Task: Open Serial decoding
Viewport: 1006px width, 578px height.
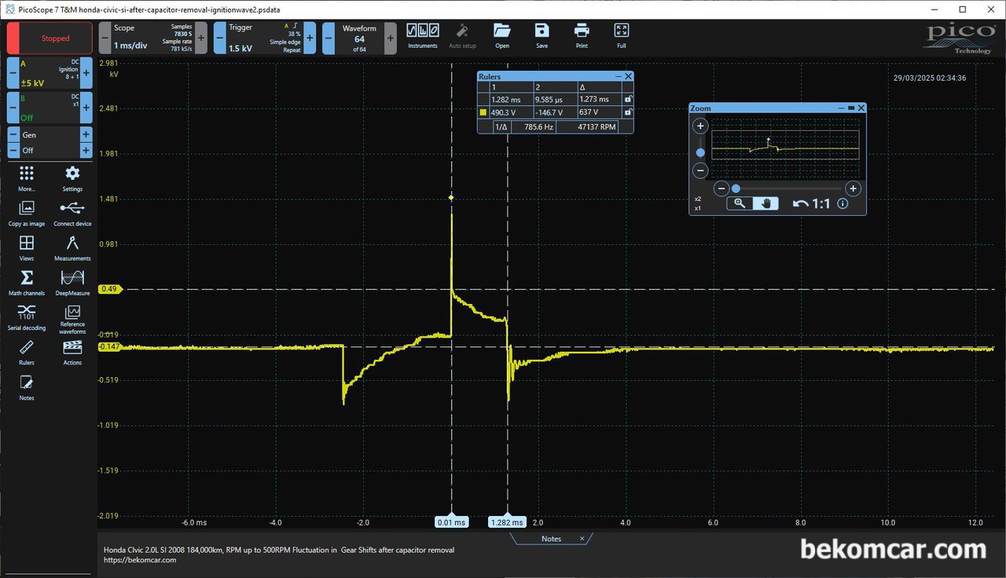Action: 27,317
